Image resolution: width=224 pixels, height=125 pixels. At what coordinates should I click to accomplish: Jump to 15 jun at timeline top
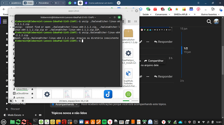point(184,28)
